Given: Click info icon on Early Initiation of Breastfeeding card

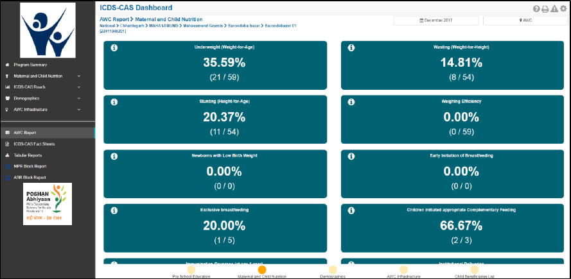Looking at the screenshot, I should [351, 156].
